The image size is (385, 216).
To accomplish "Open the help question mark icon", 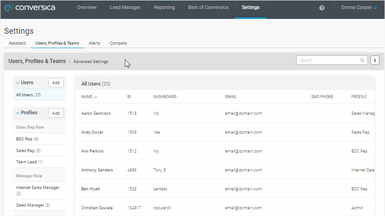I will pyautogui.click(x=322, y=8).
